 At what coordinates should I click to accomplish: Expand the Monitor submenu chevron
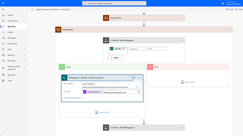pyautogui.click(x=24, y=55)
